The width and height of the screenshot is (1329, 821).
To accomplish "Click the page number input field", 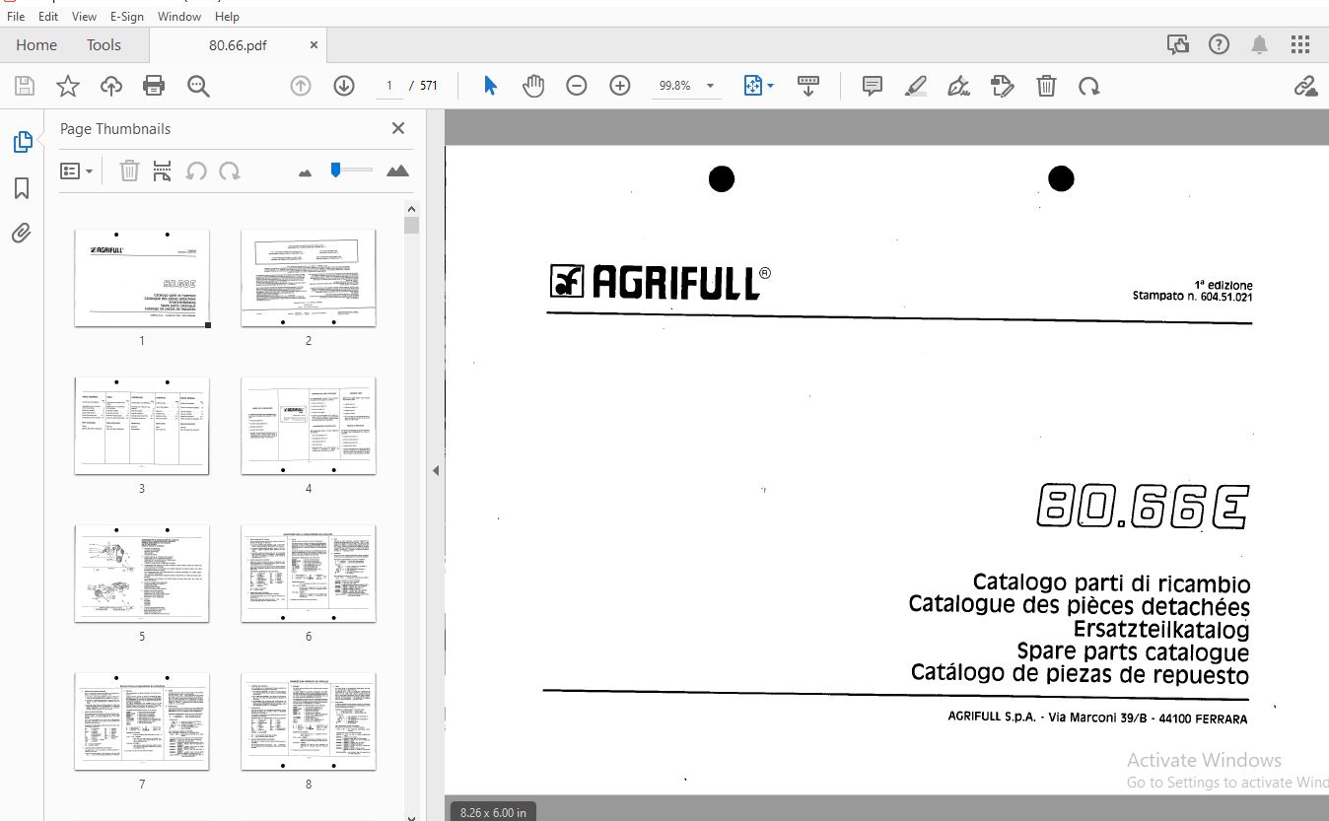I will 388,86.
